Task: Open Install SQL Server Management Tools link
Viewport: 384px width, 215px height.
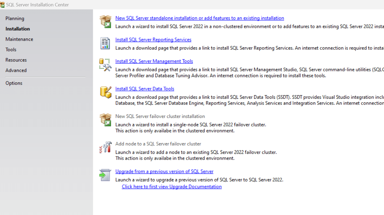Action: [x=154, y=61]
